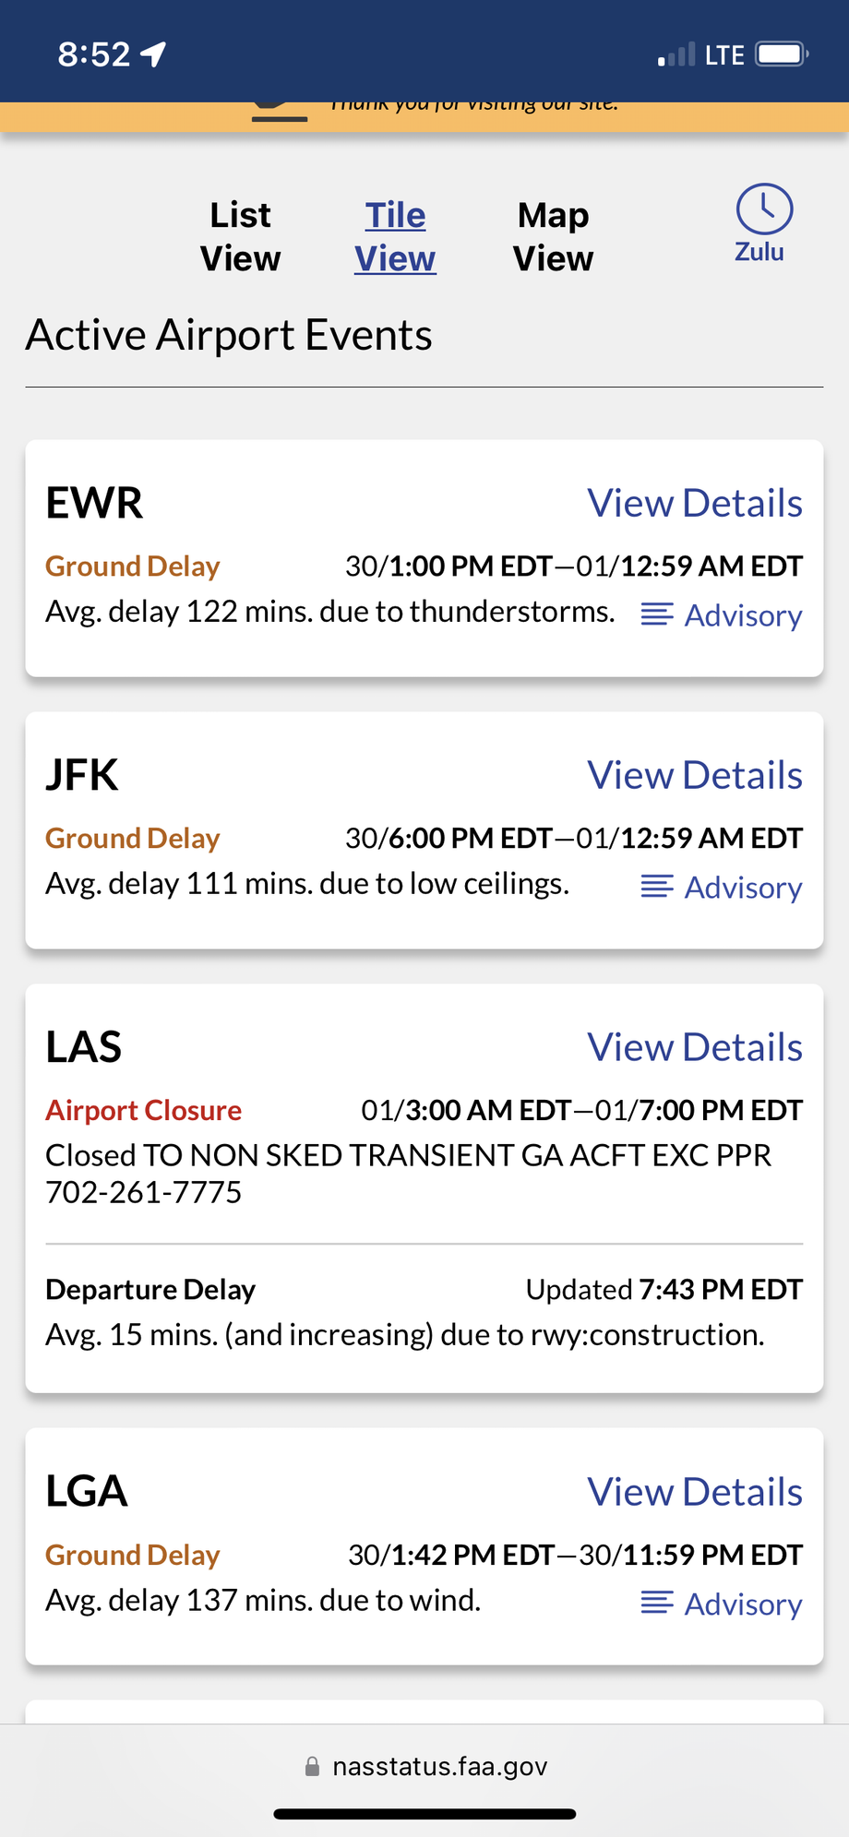The width and height of the screenshot is (849, 1837).
Task: Open View Details for LAS
Action: click(x=695, y=1048)
